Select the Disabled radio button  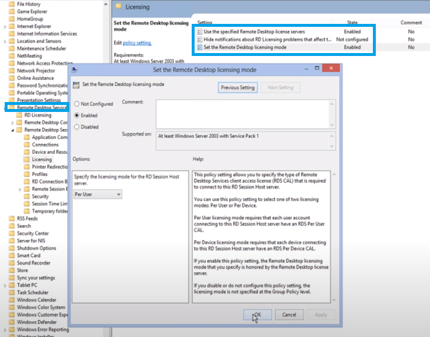(77, 127)
